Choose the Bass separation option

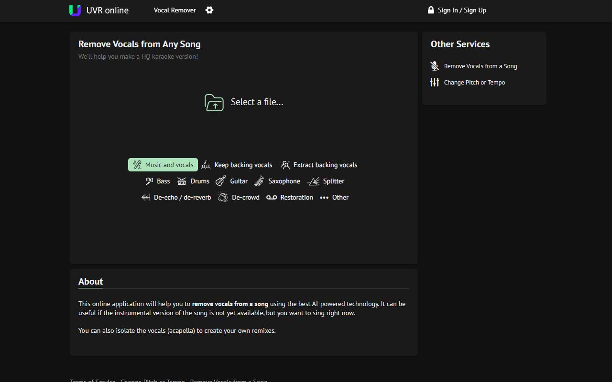tap(158, 181)
